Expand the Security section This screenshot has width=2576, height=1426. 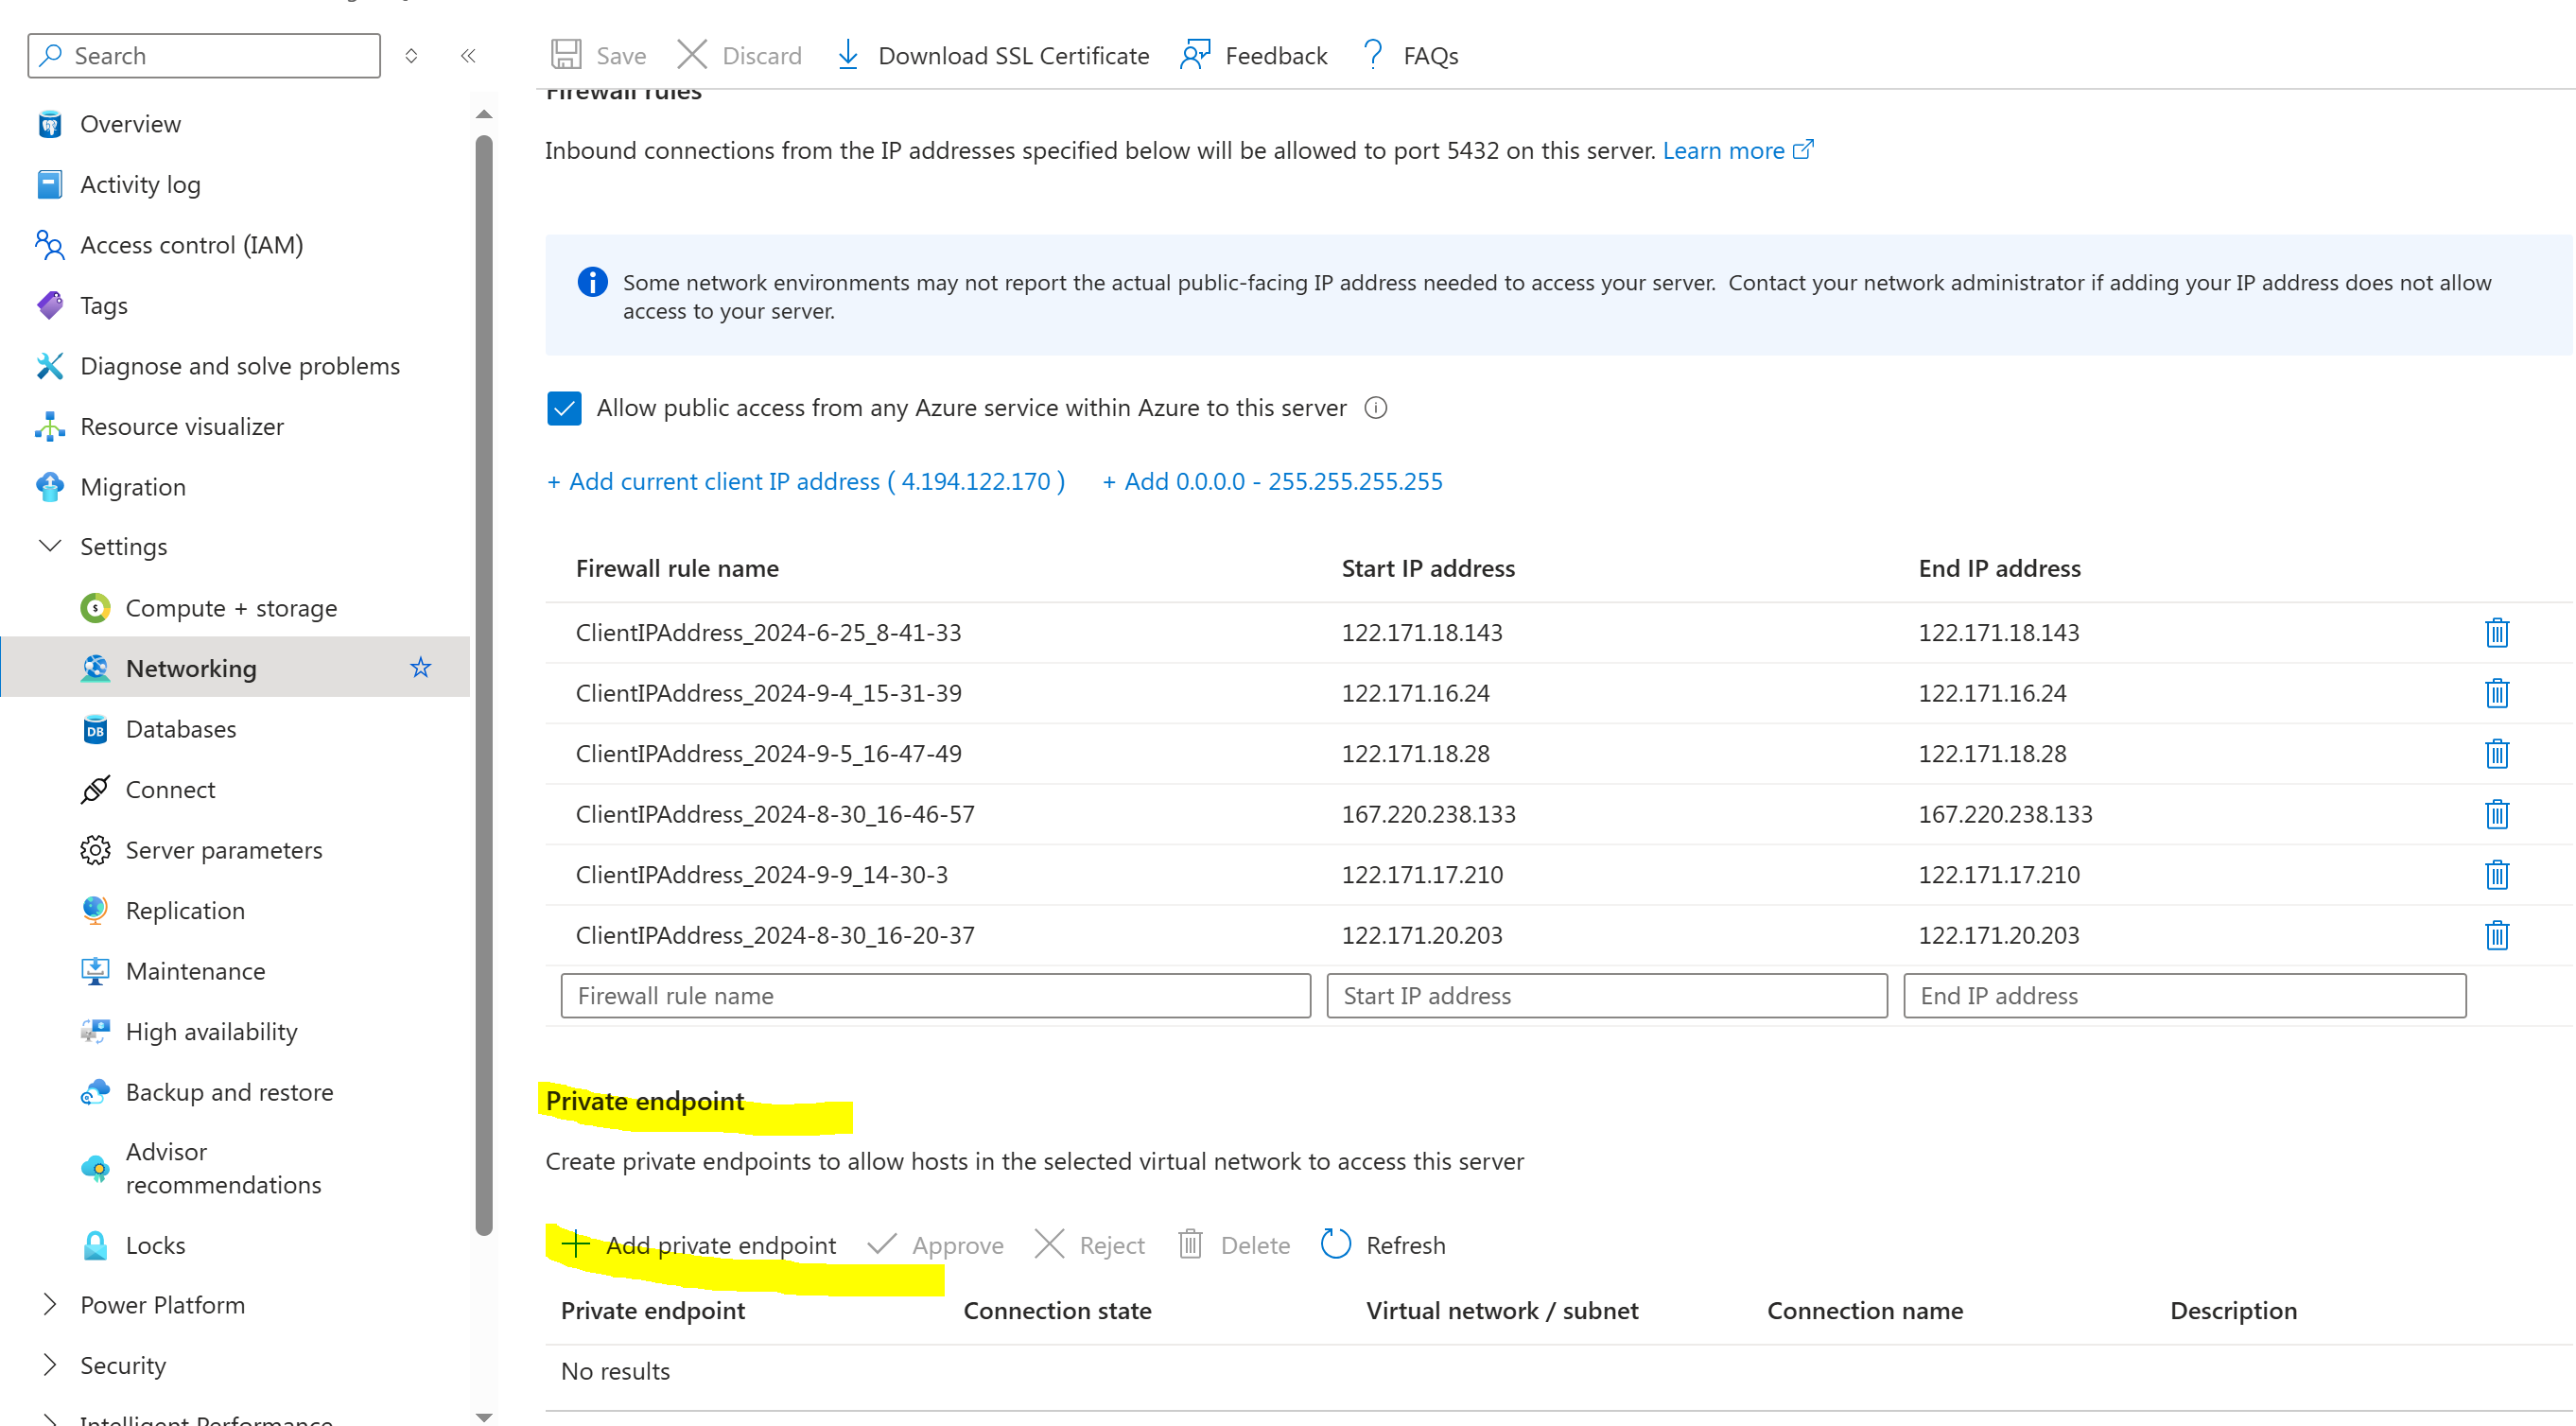click(x=49, y=1364)
